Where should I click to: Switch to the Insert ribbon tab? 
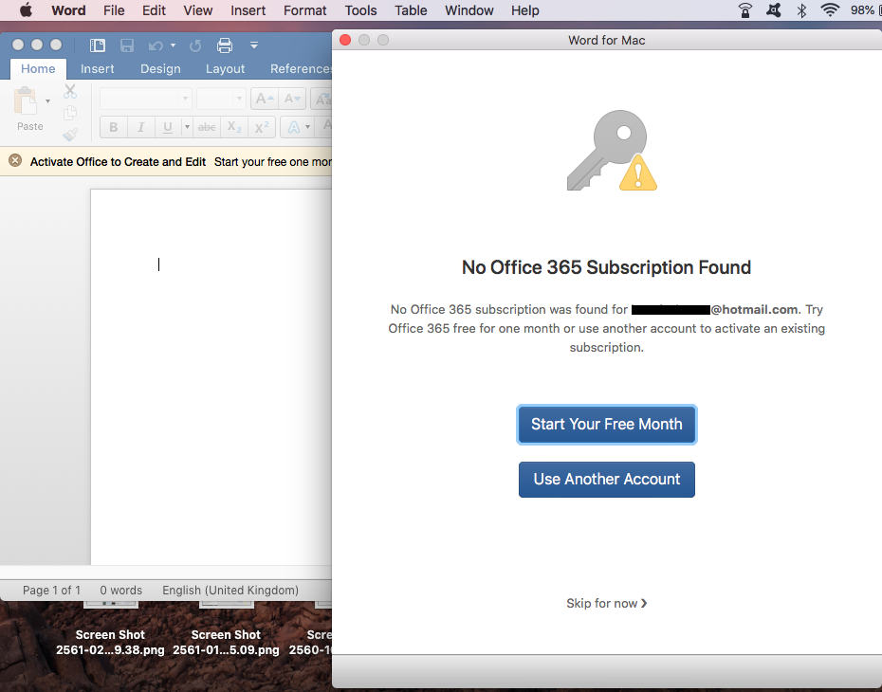coord(98,68)
